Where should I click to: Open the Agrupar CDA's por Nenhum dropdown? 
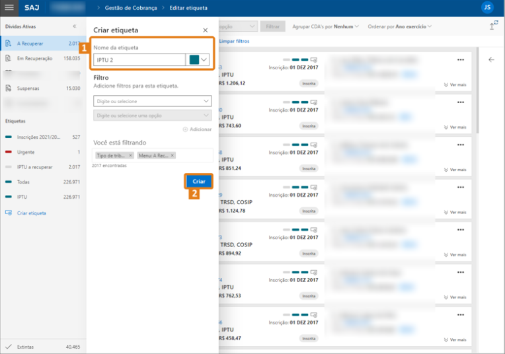(x=325, y=26)
